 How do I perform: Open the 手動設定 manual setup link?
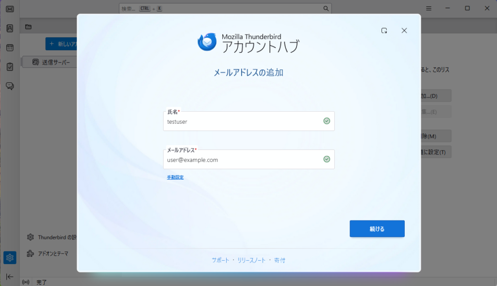click(175, 177)
